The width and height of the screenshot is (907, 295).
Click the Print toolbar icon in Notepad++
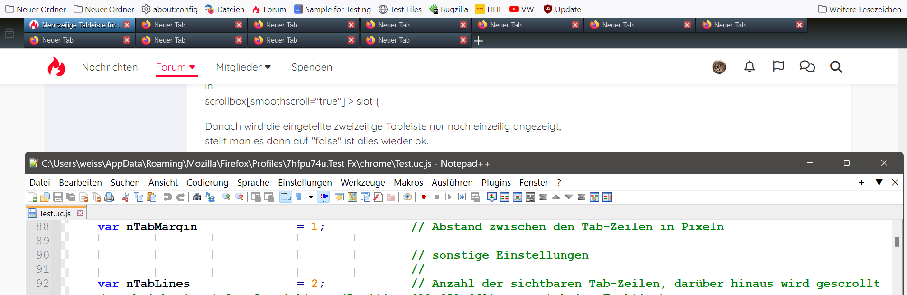(x=109, y=197)
